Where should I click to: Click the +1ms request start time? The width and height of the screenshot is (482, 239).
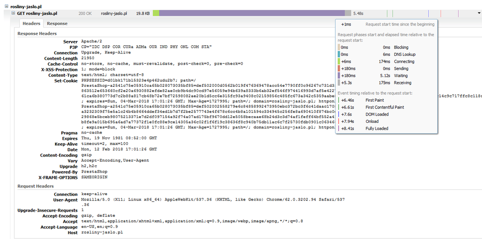tap(346, 24)
